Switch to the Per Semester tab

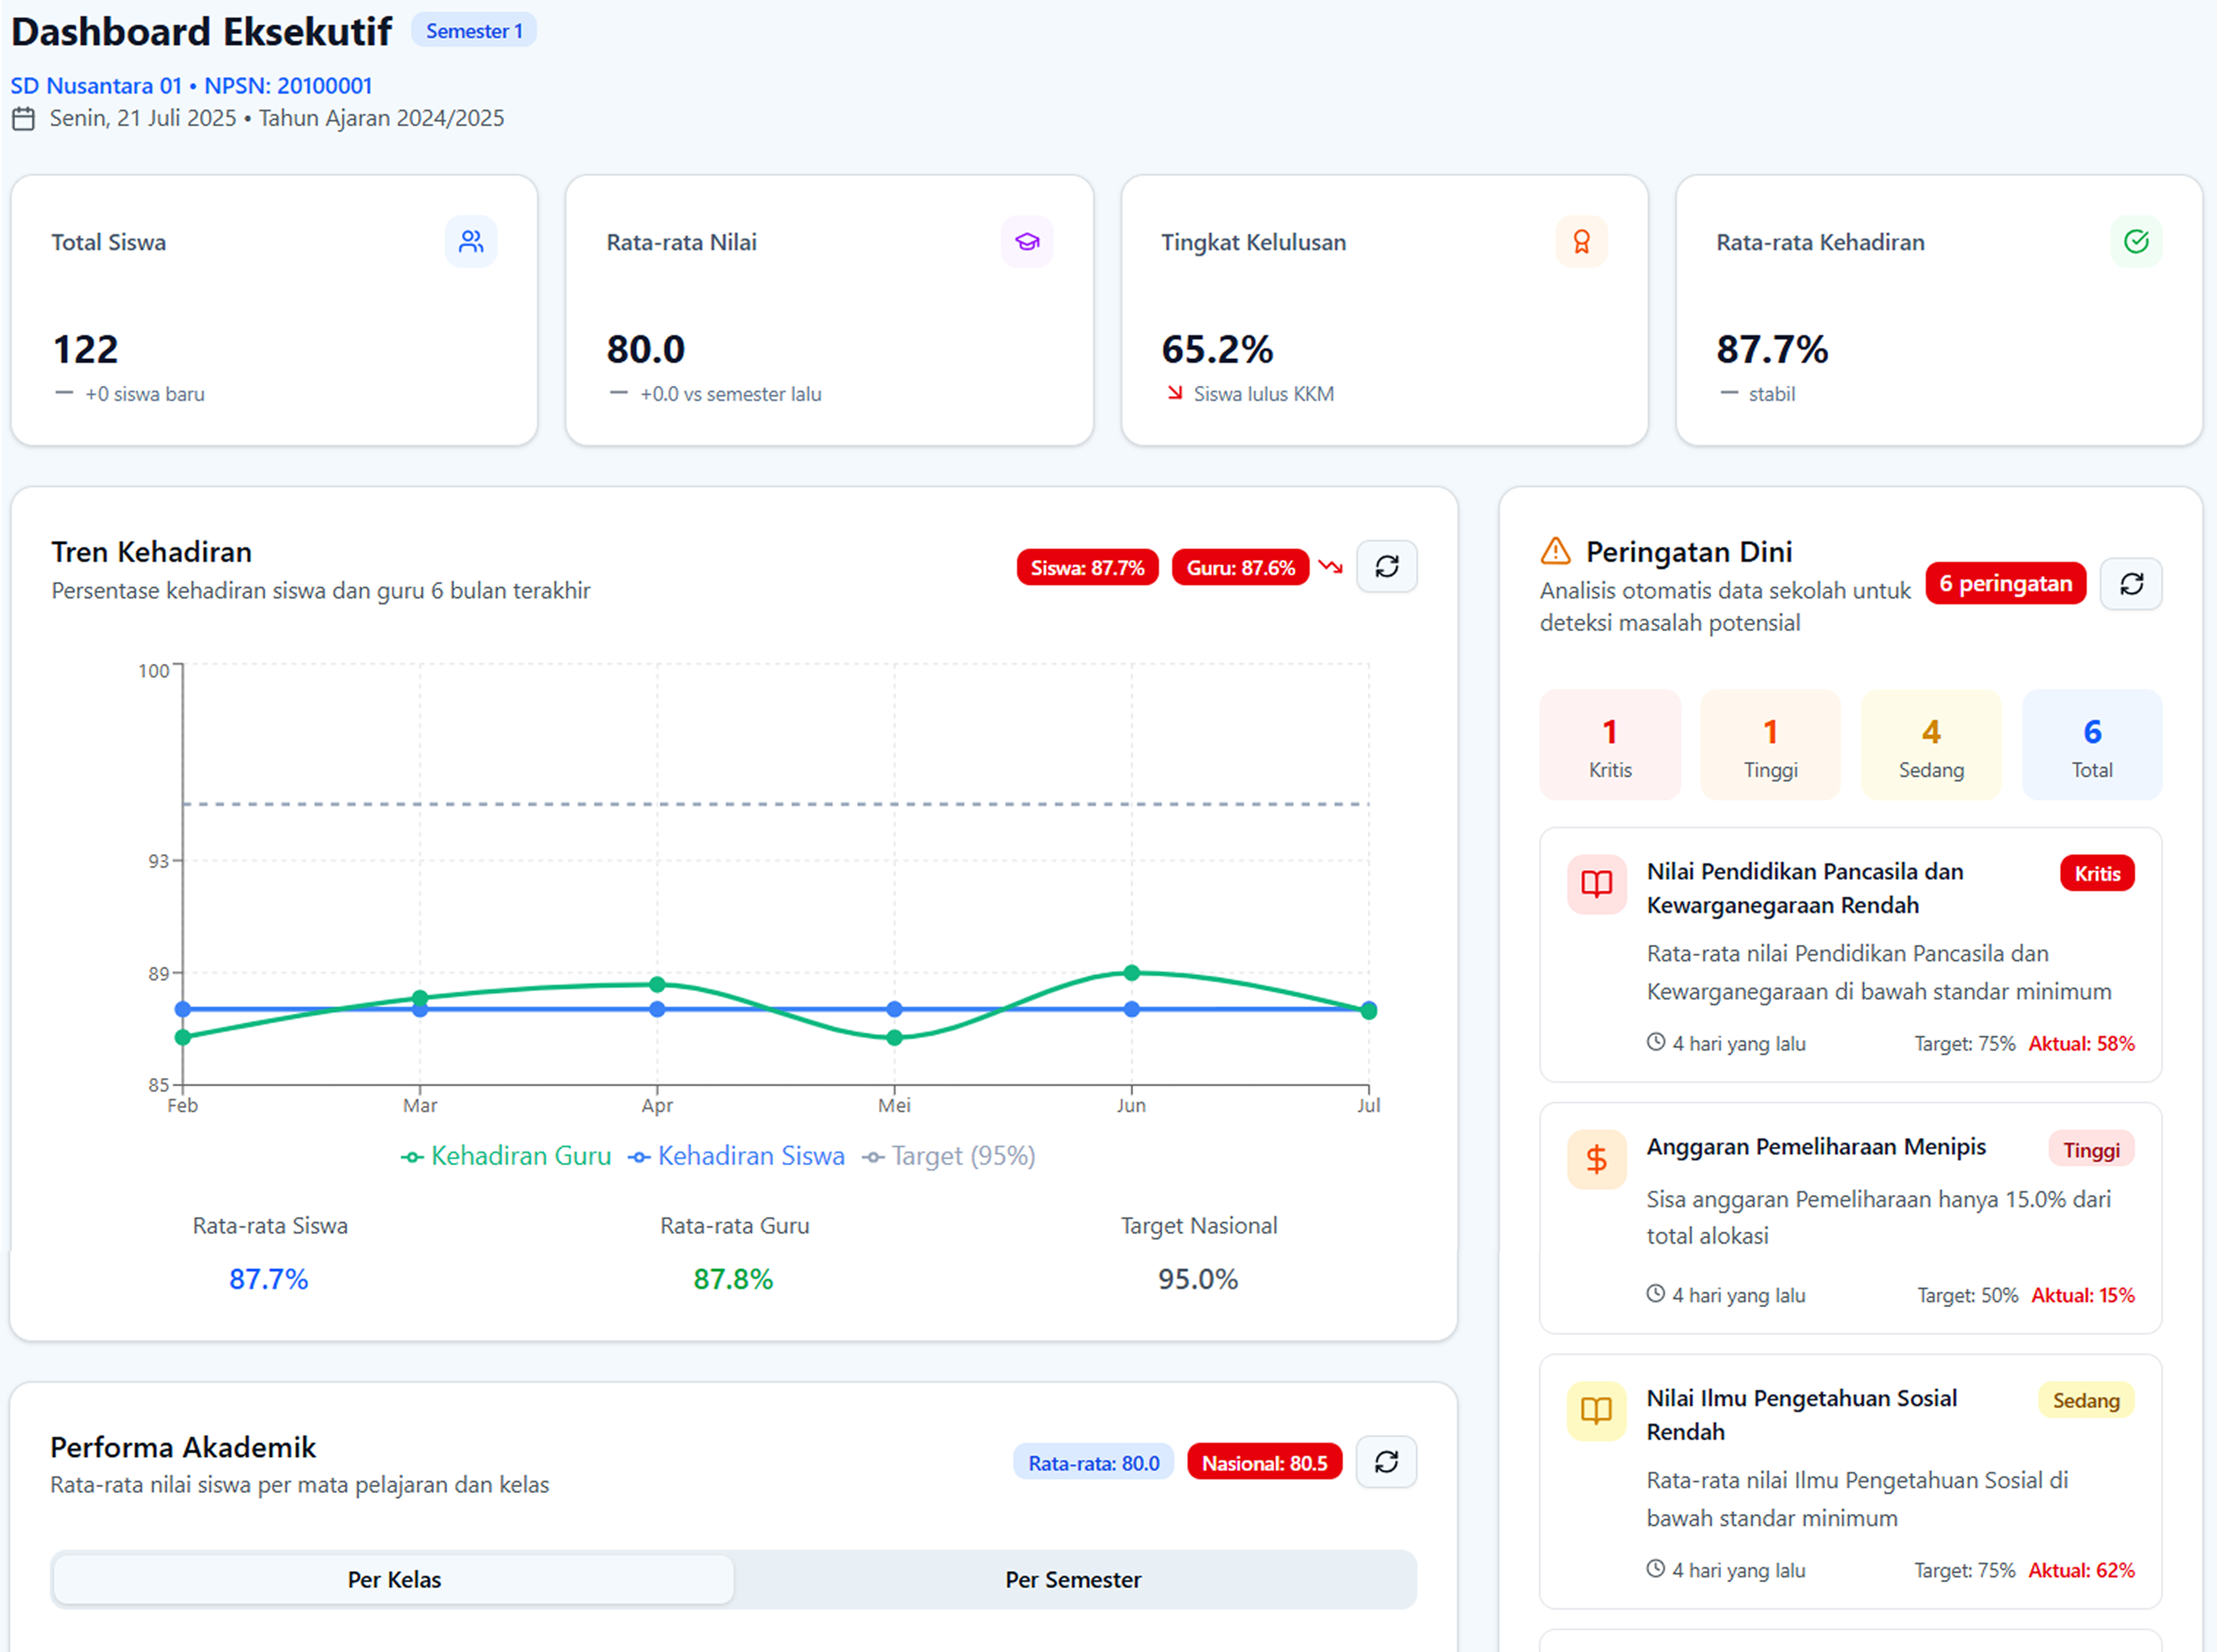coord(1073,1579)
